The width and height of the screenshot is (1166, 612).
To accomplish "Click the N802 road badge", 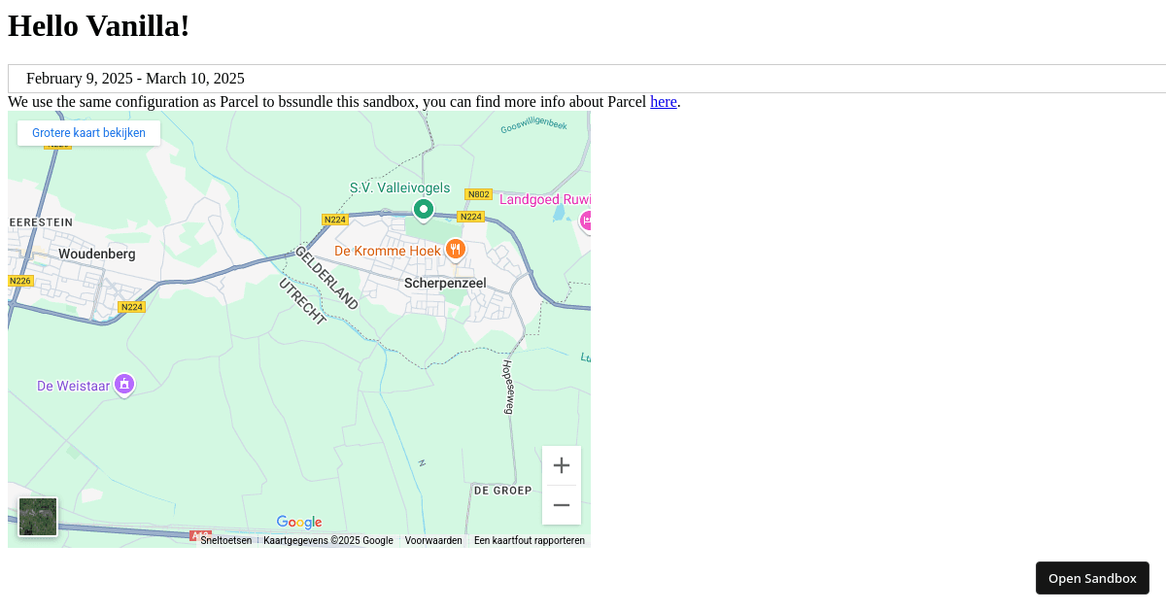I will (478, 194).
